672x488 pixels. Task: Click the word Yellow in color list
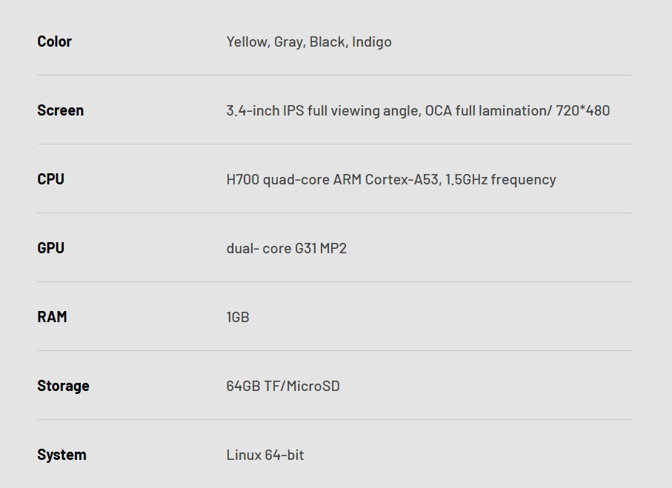pyautogui.click(x=247, y=42)
